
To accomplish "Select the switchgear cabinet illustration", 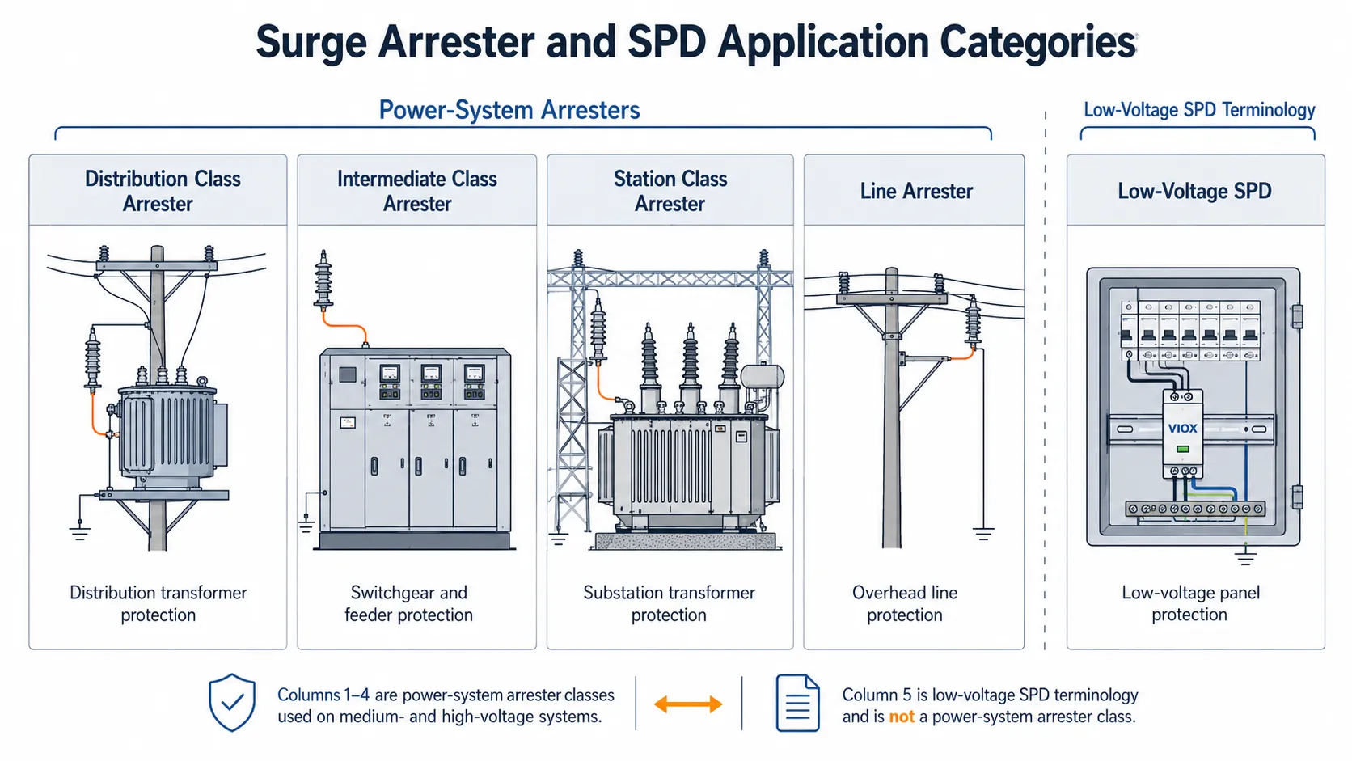I will tap(415, 449).
